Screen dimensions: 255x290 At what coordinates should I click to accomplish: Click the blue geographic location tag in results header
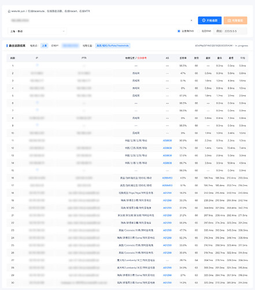(x=113, y=46)
